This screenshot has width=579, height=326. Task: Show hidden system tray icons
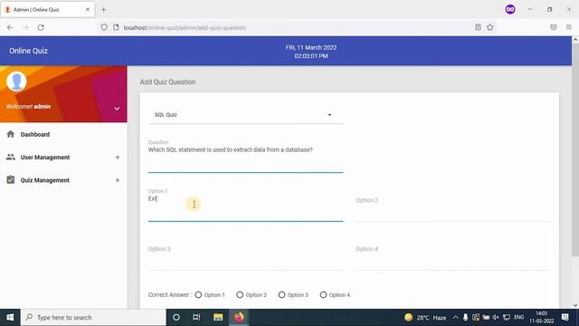455,317
